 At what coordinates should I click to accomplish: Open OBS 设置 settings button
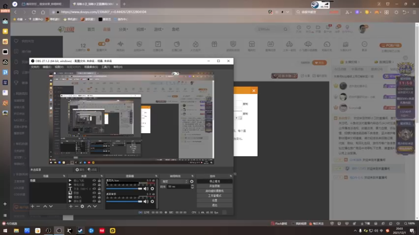click(x=215, y=201)
